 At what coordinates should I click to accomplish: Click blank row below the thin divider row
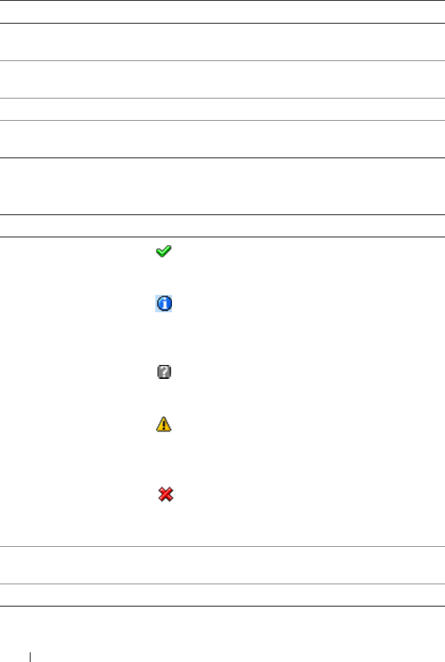click(222, 139)
